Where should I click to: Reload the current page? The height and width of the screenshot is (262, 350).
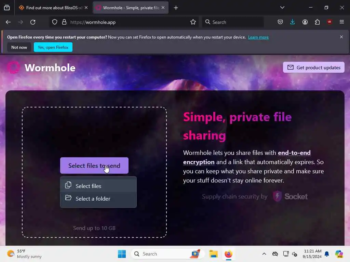pyautogui.click(x=33, y=22)
